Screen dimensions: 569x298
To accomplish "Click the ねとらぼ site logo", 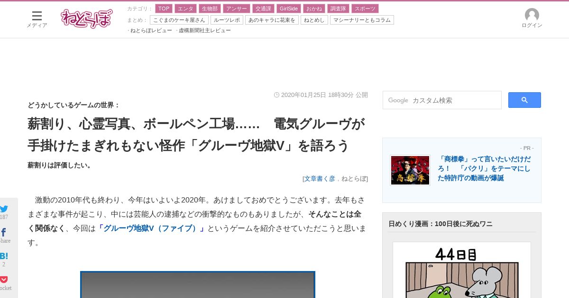I will (87, 19).
